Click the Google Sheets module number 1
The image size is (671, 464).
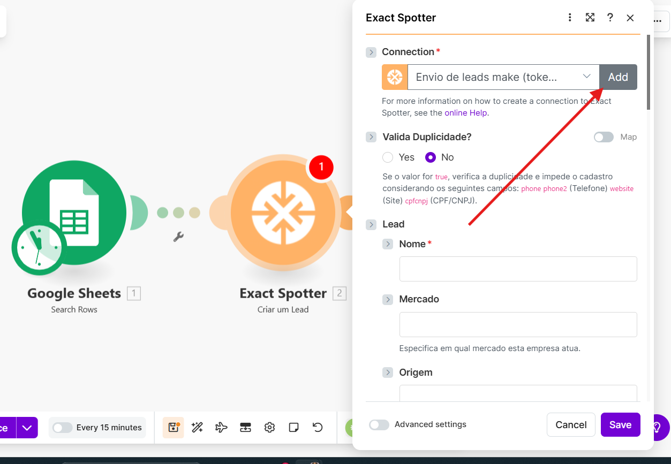(x=134, y=293)
